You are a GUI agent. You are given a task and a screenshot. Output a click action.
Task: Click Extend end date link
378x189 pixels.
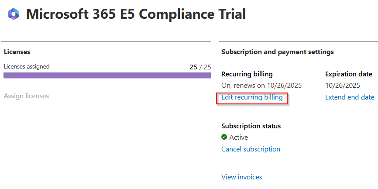point(350,97)
